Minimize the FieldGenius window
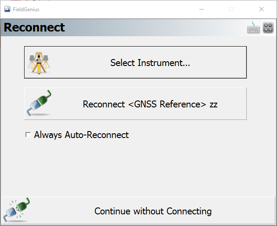The height and width of the screenshot is (226, 277). (201, 9)
